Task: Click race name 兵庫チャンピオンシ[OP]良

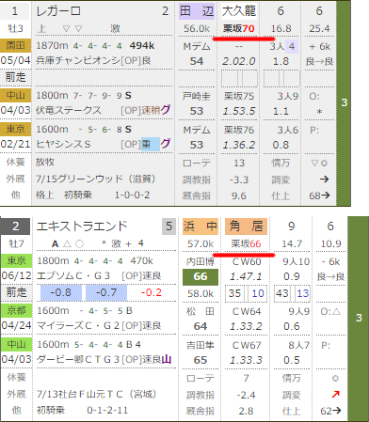Action: click(x=93, y=60)
